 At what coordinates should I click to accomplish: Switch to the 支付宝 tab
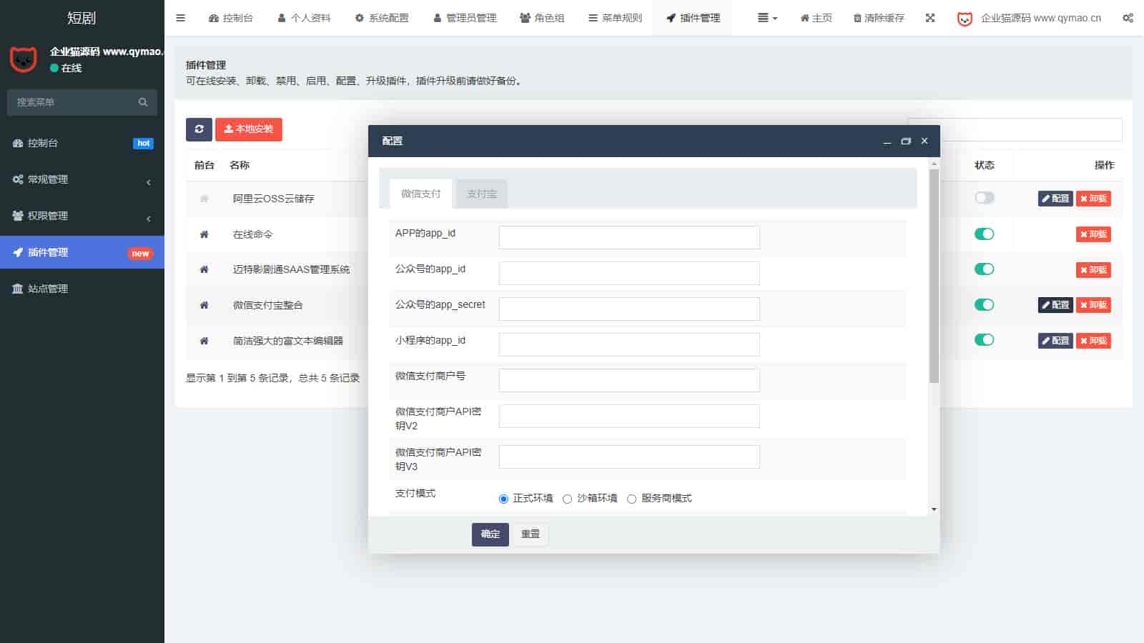pyautogui.click(x=481, y=194)
